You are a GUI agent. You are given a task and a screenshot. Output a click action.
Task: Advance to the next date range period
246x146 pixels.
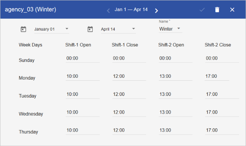156,11
